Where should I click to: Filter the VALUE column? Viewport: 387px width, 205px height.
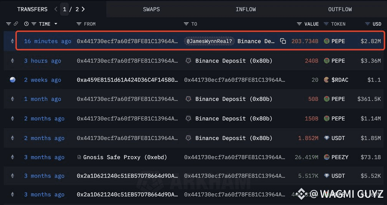pos(299,24)
